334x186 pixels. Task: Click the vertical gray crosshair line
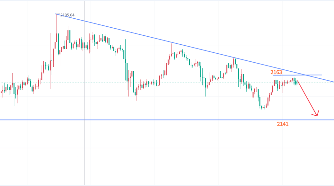pos(84,150)
